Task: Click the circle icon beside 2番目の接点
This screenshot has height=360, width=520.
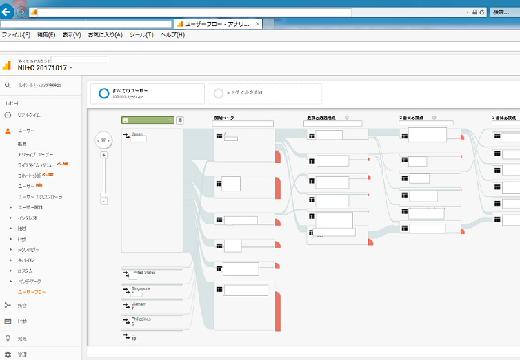Action: [434, 118]
